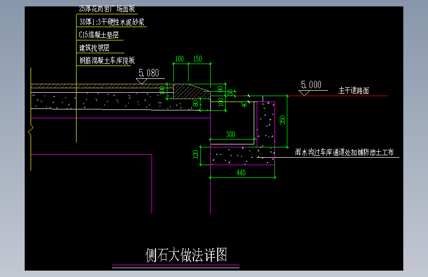
Task: Select the 主干道路面 annotation
Action: (354, 91)
